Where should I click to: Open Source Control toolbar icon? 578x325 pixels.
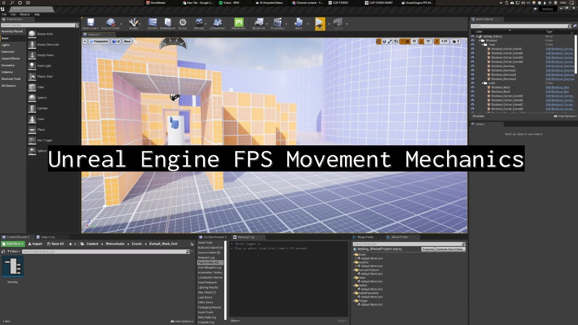point(110,23)
